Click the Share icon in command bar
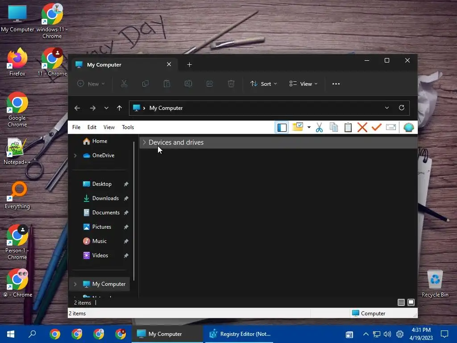The width and height of the screenshot is (457, 343). (x=210, y=84)
